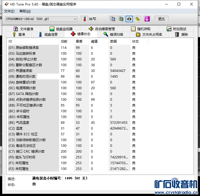Switch to the 磁盘监视器 tab
Viewport: 200px width, 196px height.
(x=61, y=29)
